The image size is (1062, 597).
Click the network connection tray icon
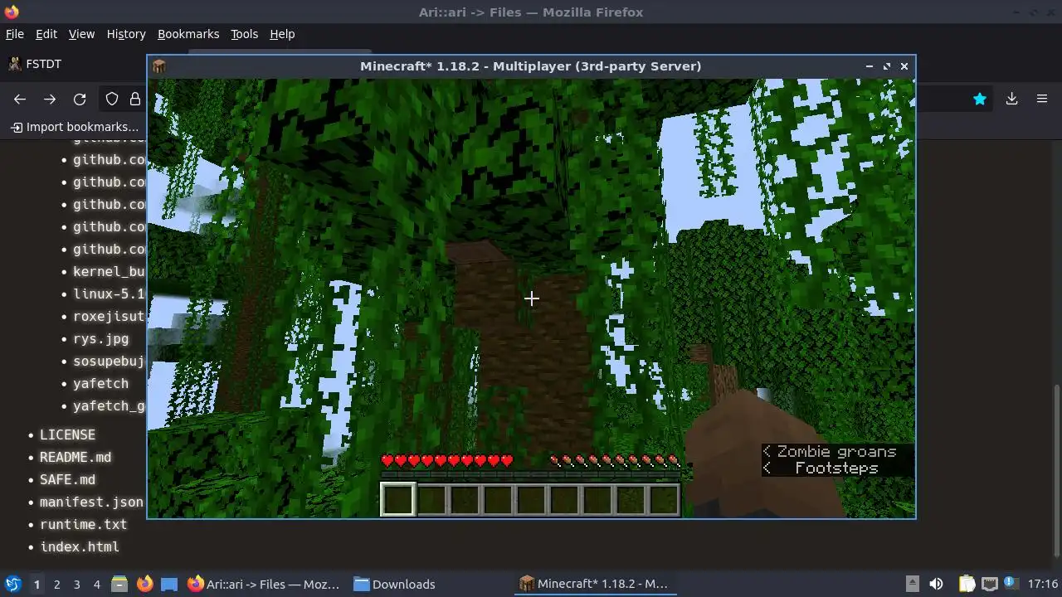point(989,584)
